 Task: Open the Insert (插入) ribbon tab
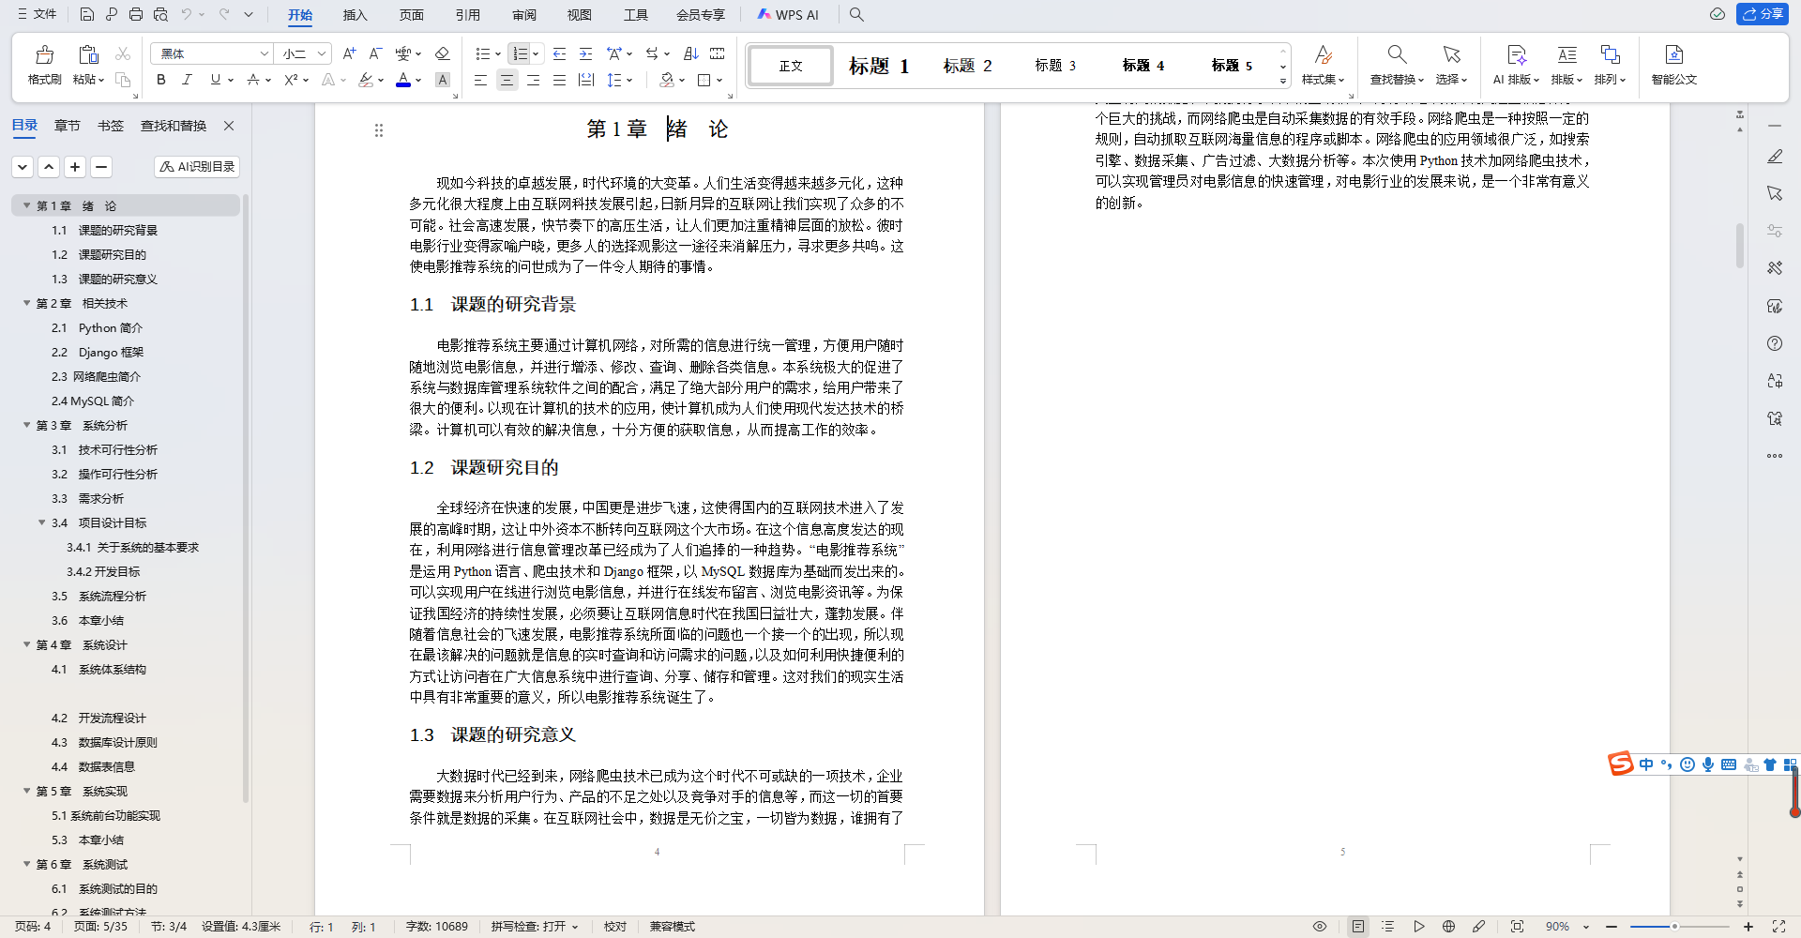(x=355, y=15)
